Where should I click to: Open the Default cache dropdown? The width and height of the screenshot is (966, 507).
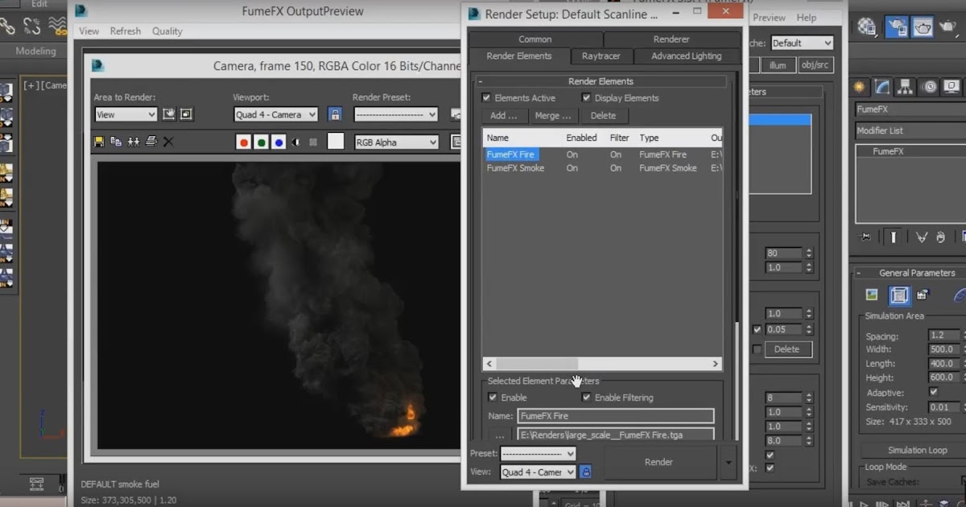coord(802,43)
